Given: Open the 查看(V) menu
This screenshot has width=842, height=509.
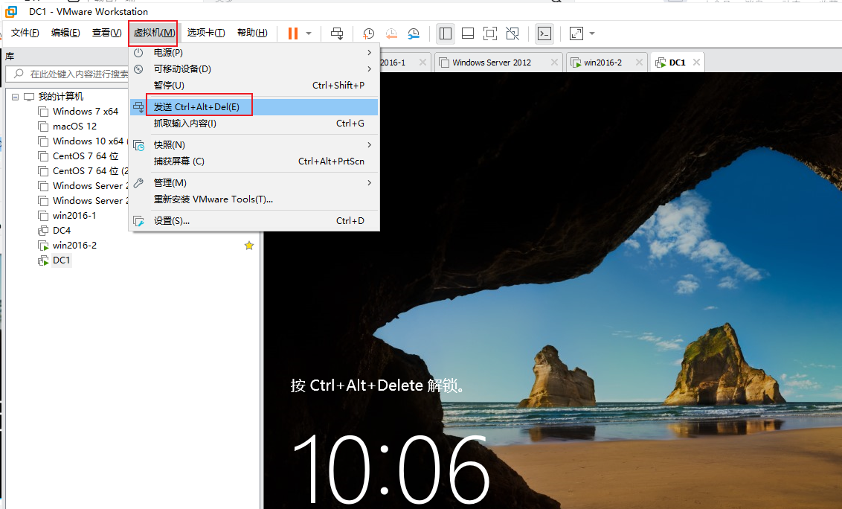Looking at the screenshot, I should (x=106, y=33).
